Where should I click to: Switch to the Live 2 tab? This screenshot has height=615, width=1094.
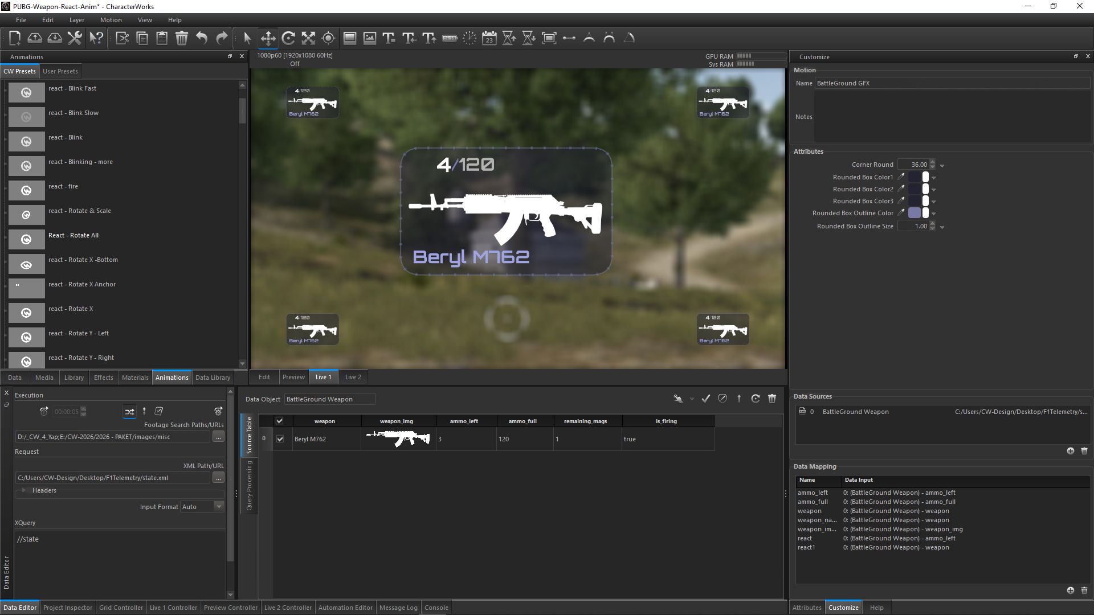[353, 377]
